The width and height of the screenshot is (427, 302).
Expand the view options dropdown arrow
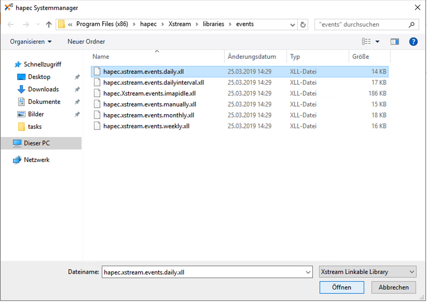tap(377, 42)
